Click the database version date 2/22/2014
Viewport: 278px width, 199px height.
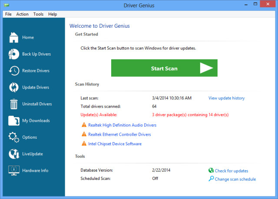(x=161, y=170)
